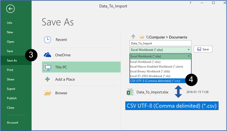This screenshot has height=131, width=227.
Task: Select the Recent clock icon
Action: (47, 40)
